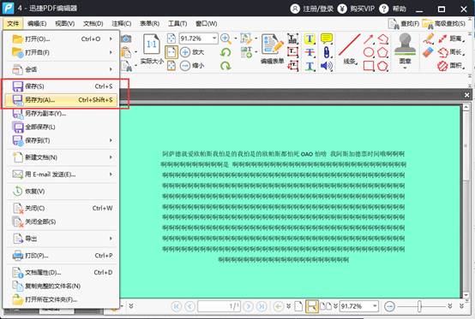The width and height of the screenshot is (475, 319).
Task: Choose Save As (另存为) from File menu
Action: [62, 100]
